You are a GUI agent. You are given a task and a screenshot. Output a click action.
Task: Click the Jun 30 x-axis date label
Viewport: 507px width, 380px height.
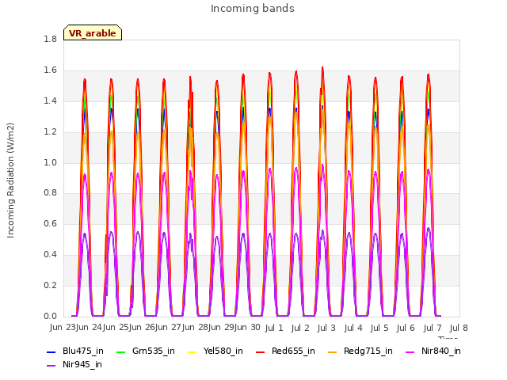[247, 327]
